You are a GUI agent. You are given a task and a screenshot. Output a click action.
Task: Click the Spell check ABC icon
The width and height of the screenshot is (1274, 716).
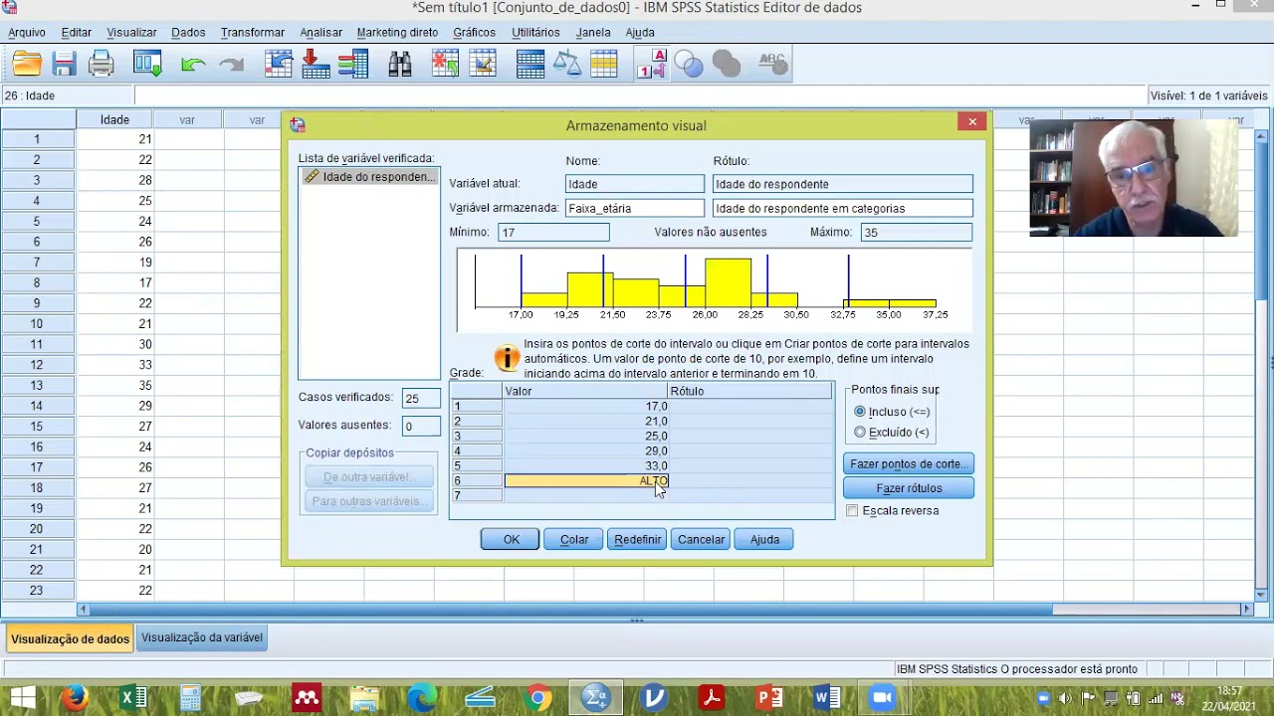tap(772, 65)
